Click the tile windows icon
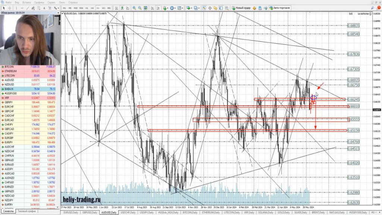Image resolution: width=382 pixels, height=215 pixels. 145,7
